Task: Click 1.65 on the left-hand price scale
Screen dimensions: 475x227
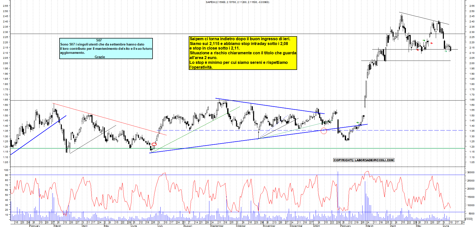Action: [x=5, y=100]
